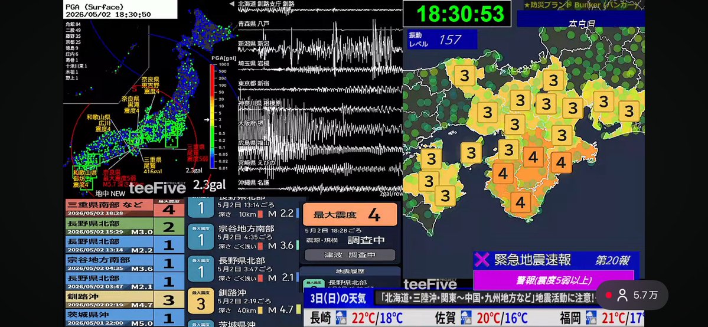Click the 3日(日)の天気 label
Viewport: 708px width, 327px height.
tap(338, 299)
